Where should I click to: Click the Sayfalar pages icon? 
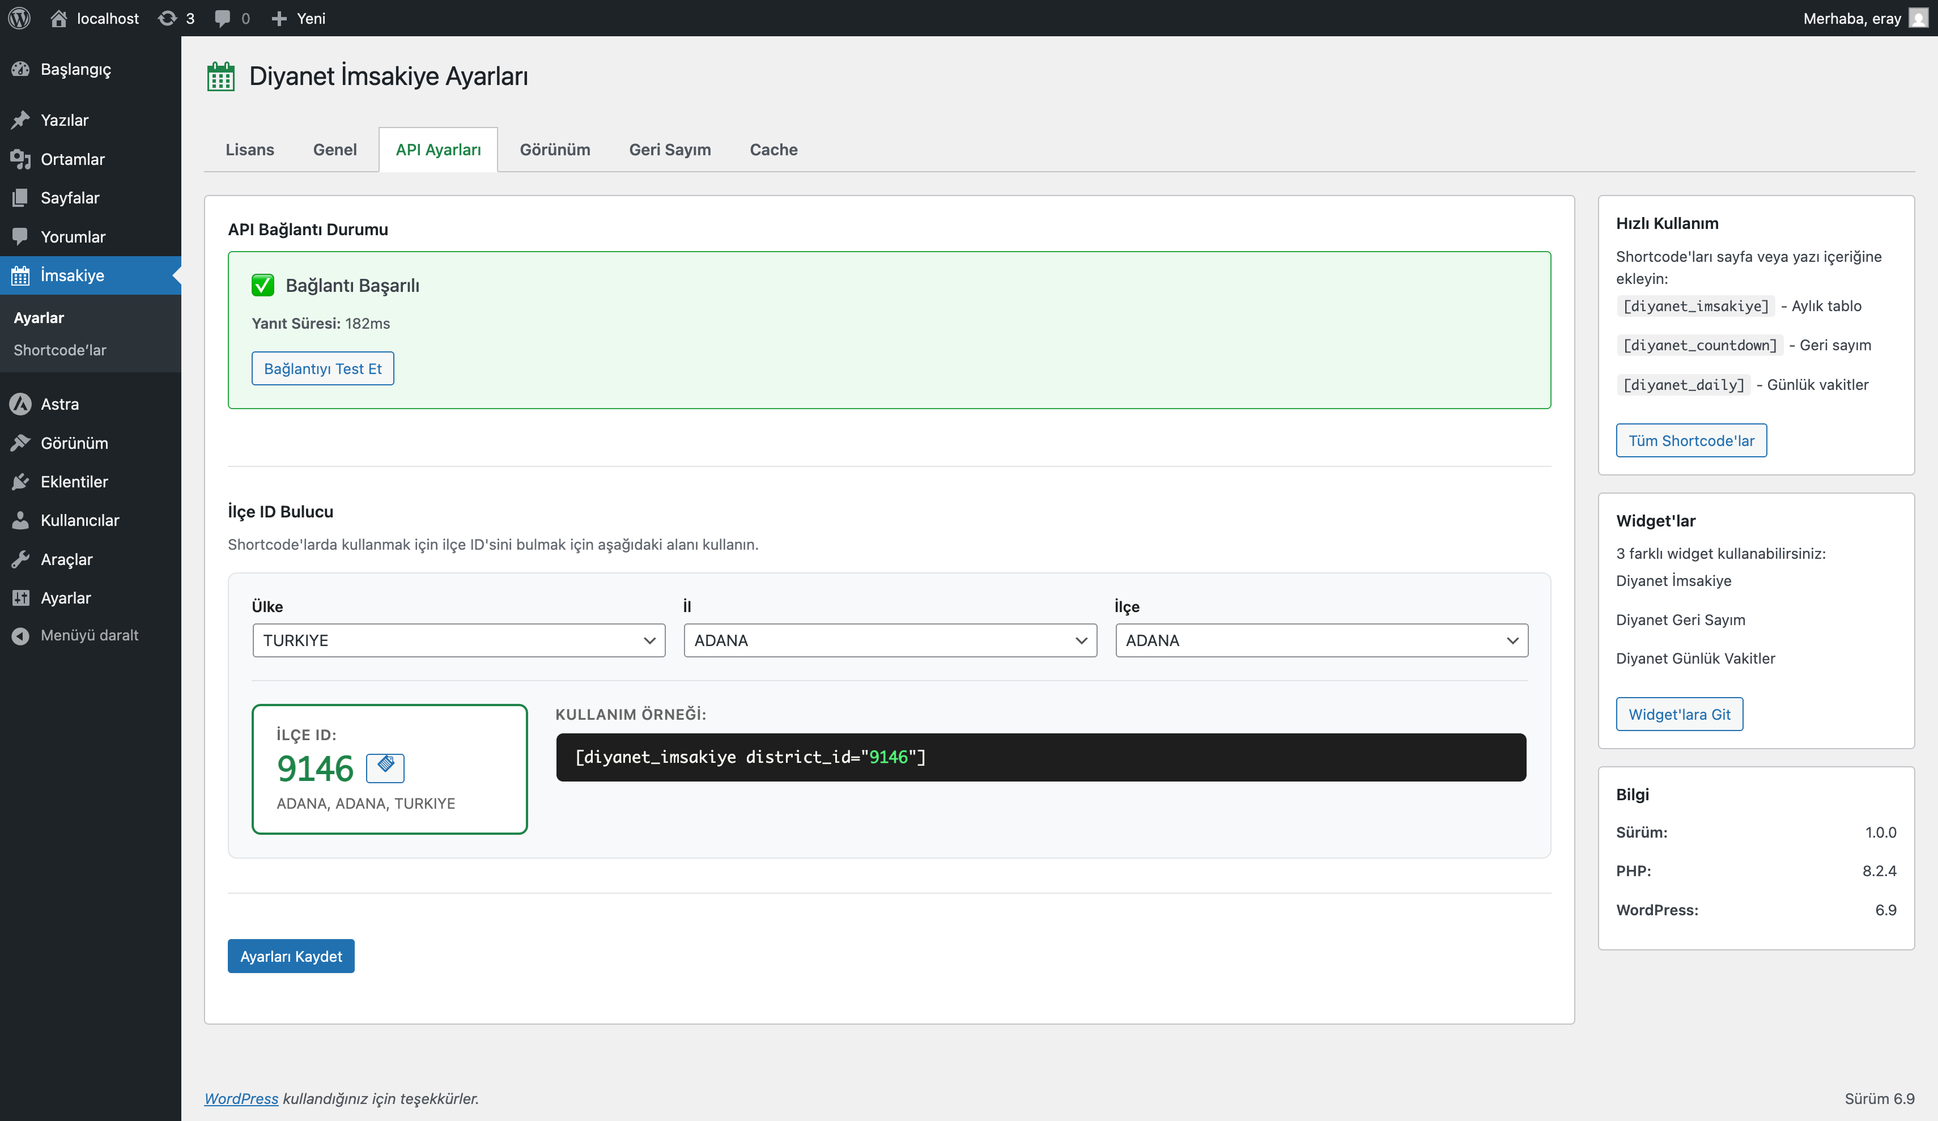tap(21, 198)
